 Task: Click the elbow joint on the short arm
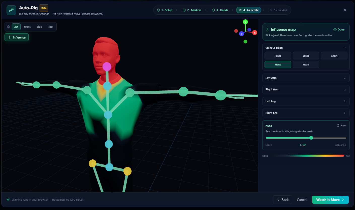click(56, 85)
